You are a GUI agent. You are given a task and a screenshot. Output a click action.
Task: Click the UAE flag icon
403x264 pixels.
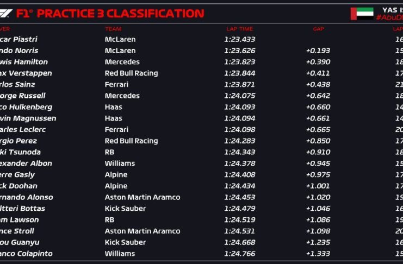(362, 14)
